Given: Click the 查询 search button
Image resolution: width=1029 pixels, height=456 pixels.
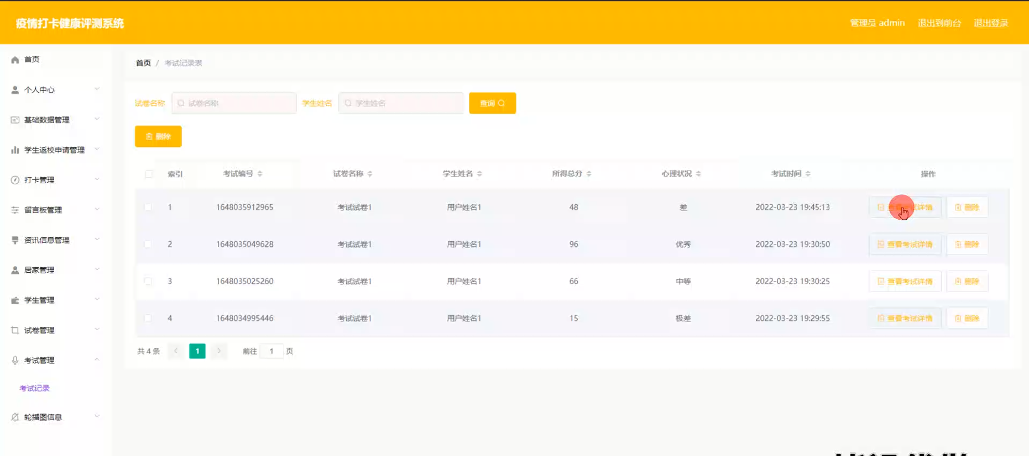Looking at the screenshot, I should click(x=492, y=103).
